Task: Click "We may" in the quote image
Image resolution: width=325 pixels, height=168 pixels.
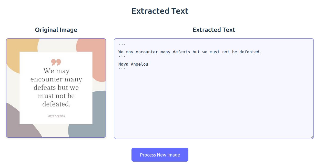Action: click(x=56, y=71)
